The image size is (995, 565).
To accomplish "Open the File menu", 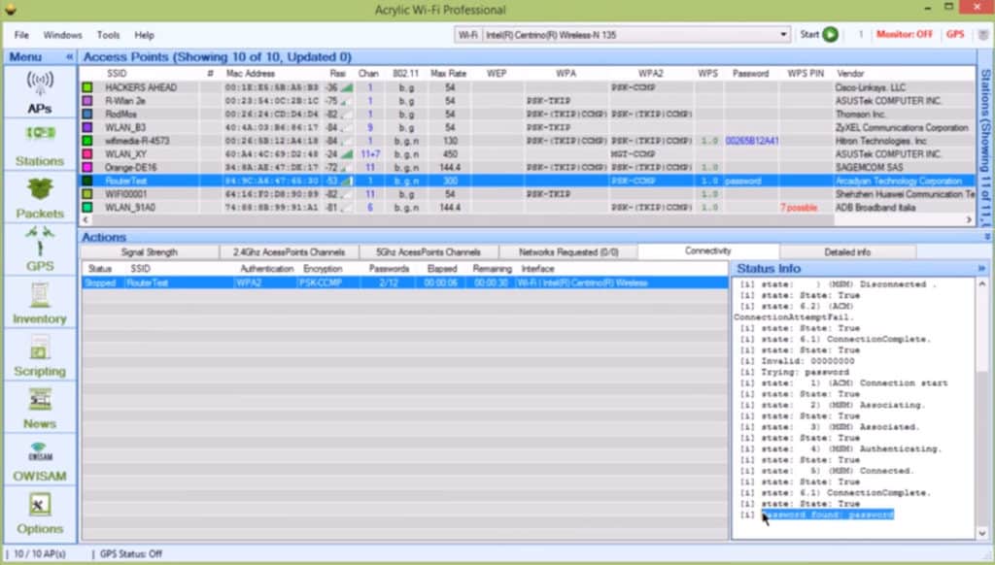I will point(21,35).
